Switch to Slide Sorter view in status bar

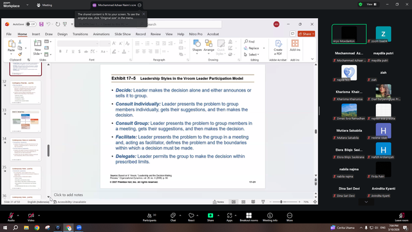[x=243, y=202]
